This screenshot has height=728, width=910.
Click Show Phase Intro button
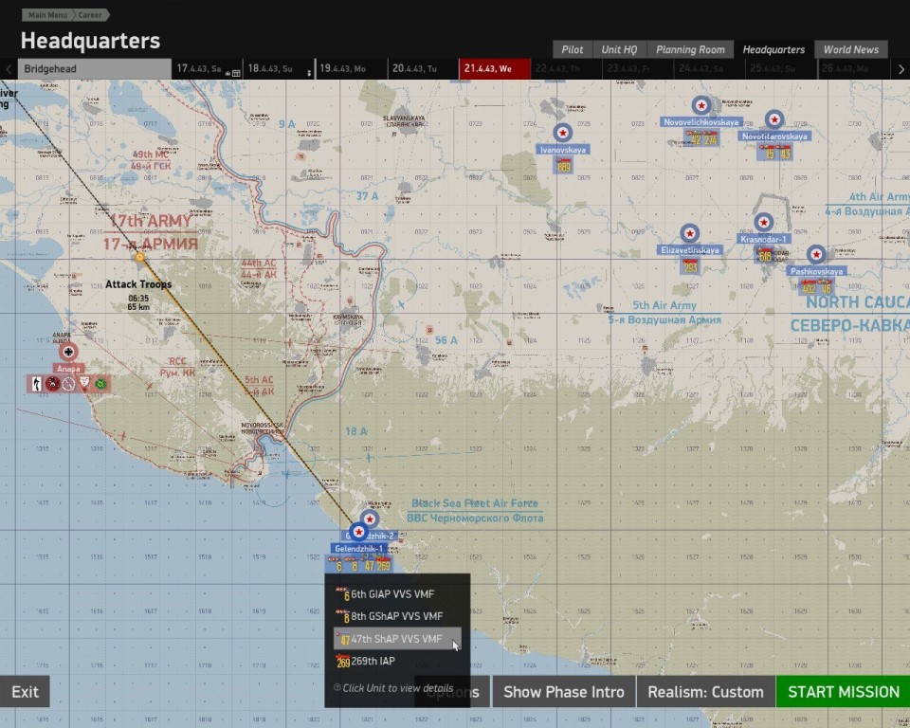[x=563, y=692]
